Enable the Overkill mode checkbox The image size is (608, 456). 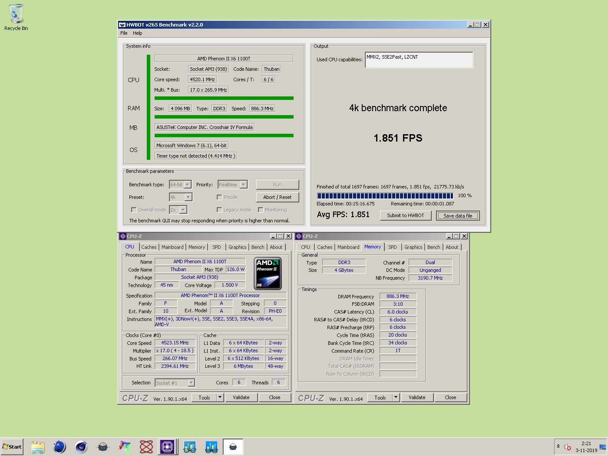click(x=134, y=210)
